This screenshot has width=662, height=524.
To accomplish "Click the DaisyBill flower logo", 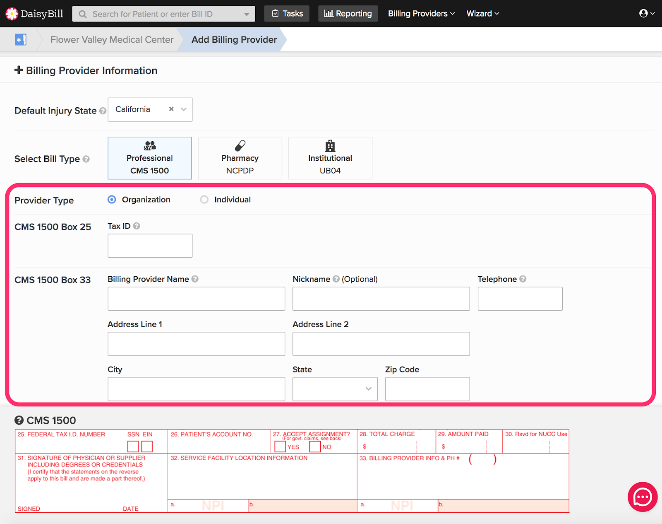I will click(x=12, y=14).
